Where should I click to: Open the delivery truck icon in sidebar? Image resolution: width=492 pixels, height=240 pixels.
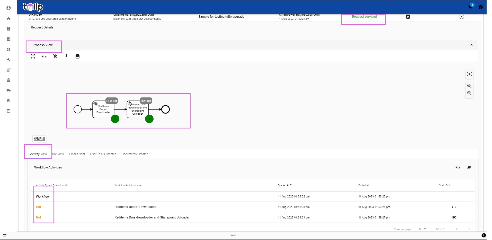pos(8,90)
